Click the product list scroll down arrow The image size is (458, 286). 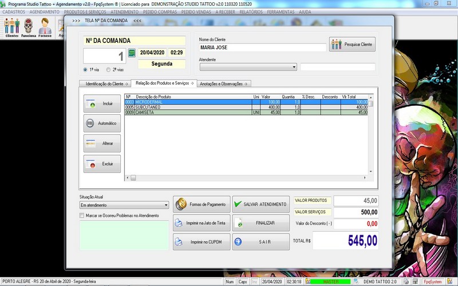coord(370,172)
